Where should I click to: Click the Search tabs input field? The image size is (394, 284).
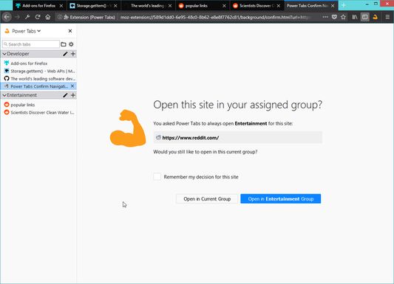[31, 44]
